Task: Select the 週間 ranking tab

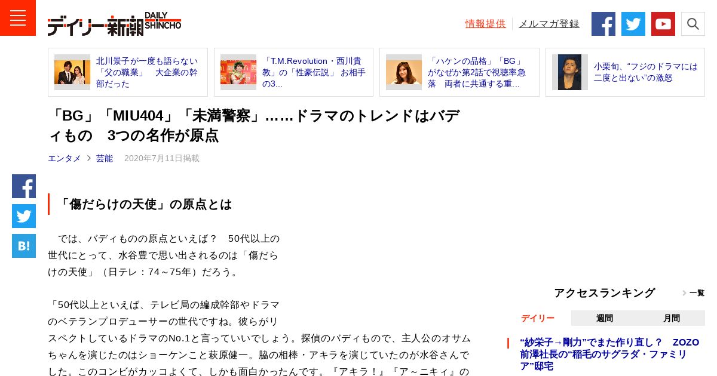Action: pyautogui.click(x=605, y=318)
